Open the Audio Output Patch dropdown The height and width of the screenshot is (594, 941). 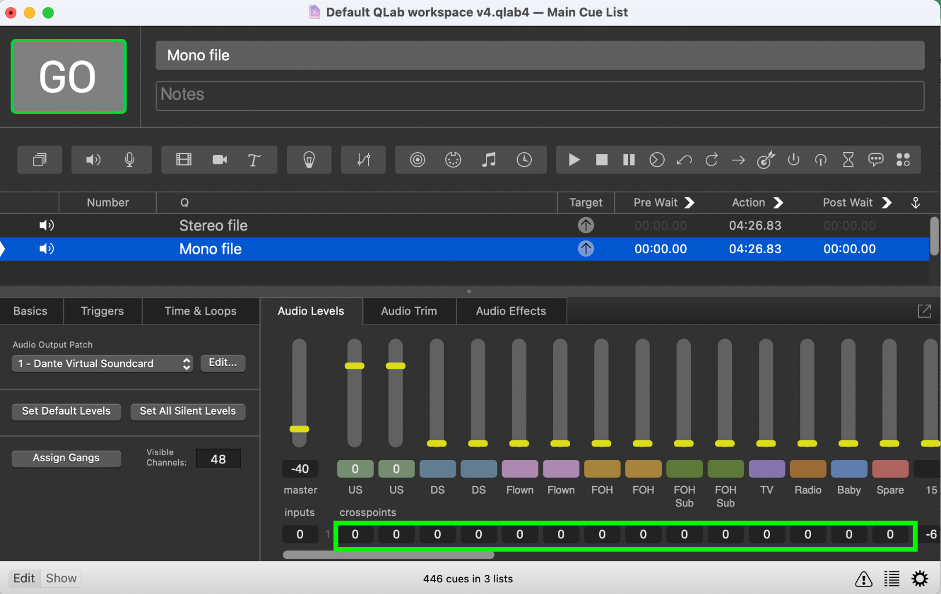(x=102, y=363)
